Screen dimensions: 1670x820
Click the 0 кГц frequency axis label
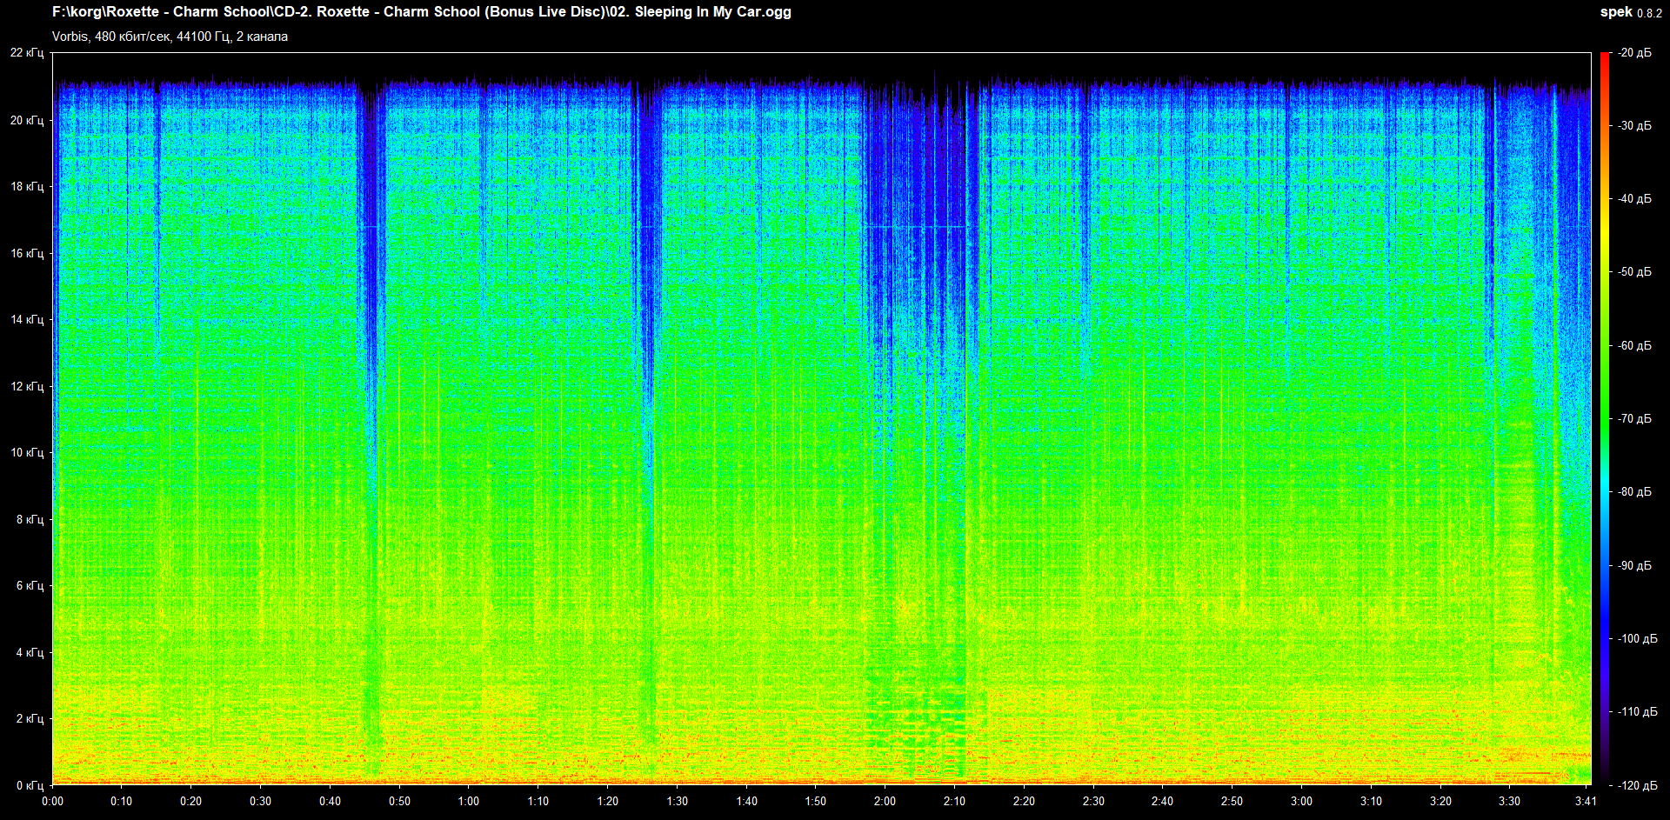click(x=30, y=785)
